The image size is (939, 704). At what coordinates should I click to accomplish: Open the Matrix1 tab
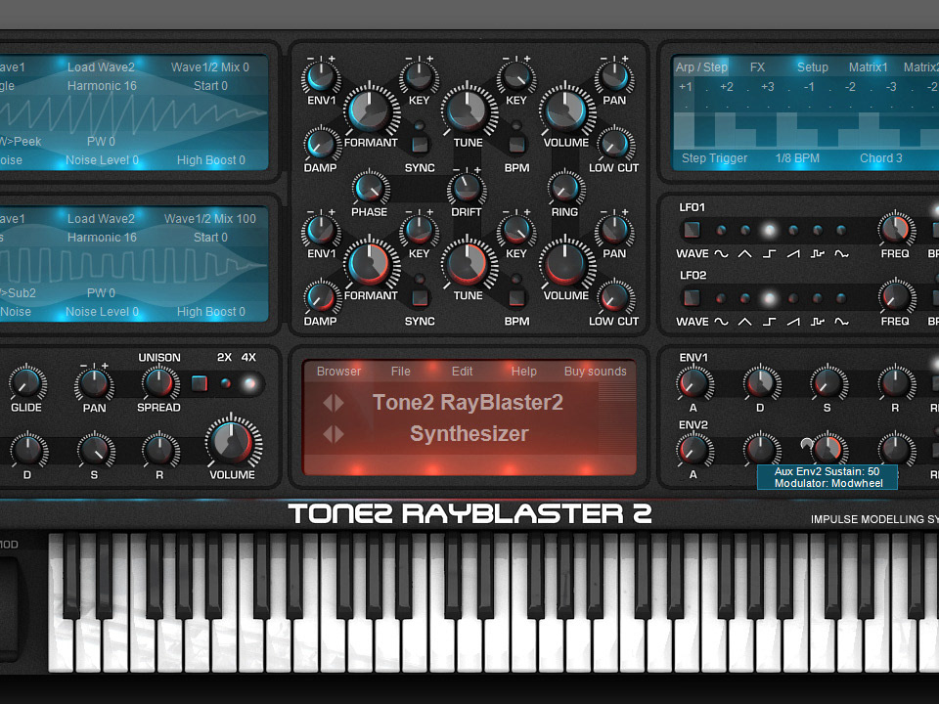click(x=868, y=67)
